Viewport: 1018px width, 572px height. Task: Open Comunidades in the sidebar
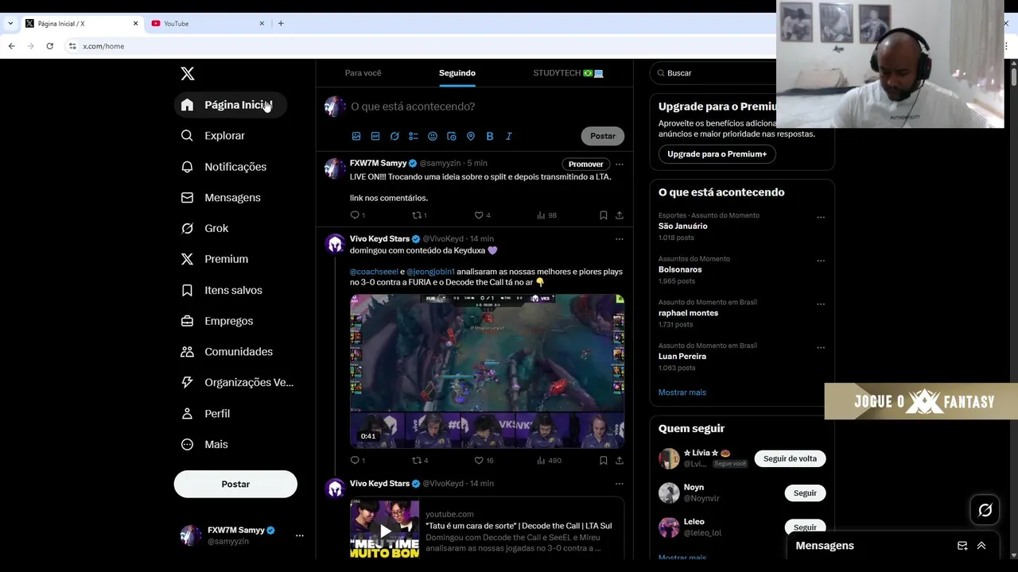[x=227, y=352]
